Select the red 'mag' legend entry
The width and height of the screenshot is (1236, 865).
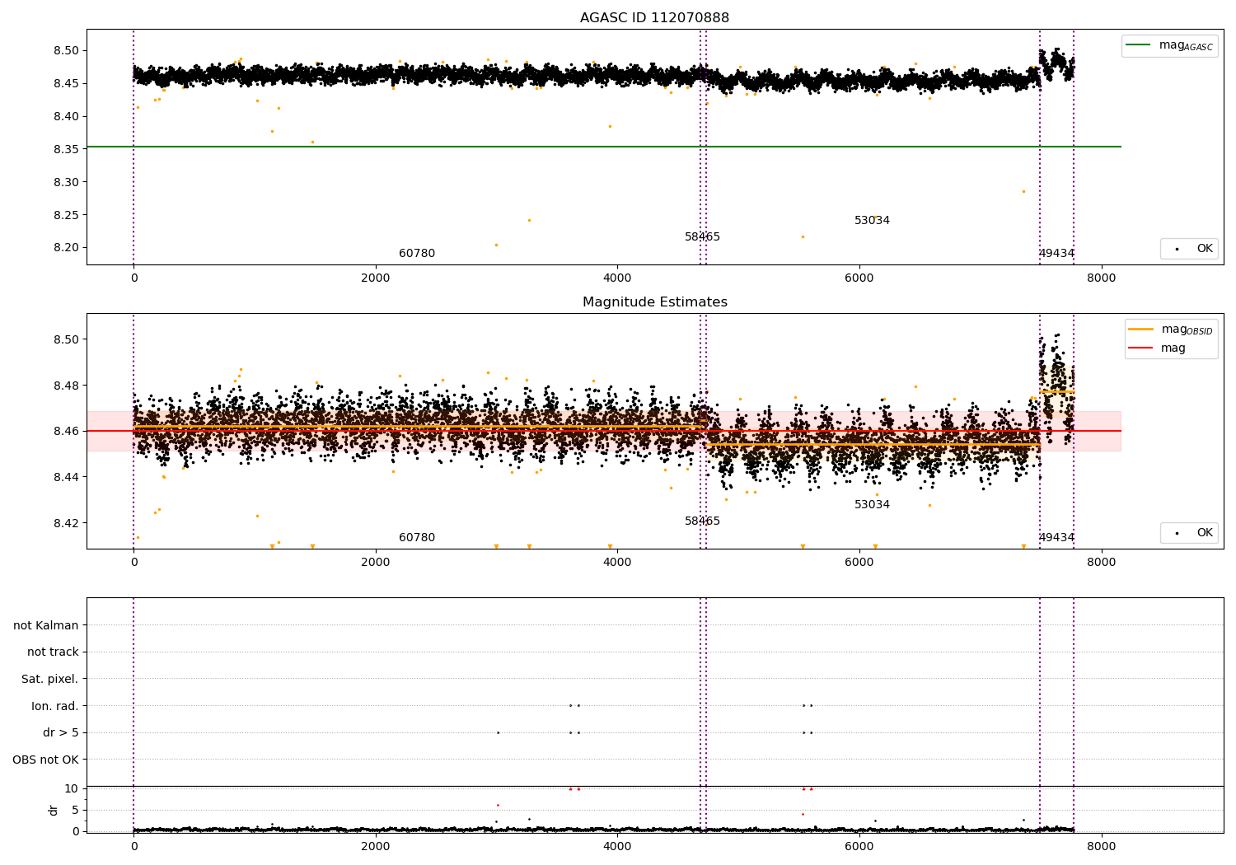pos(1158,348)
